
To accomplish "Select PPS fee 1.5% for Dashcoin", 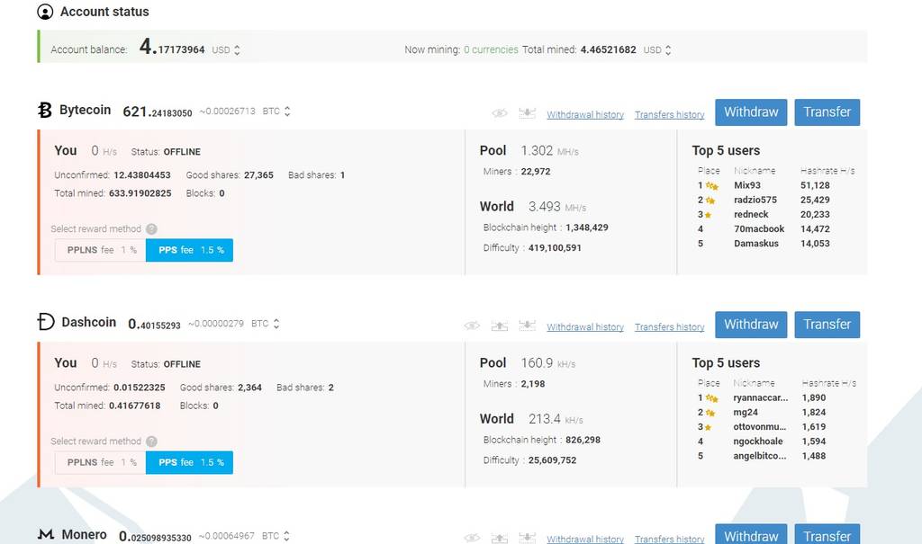I will tap(189, 462).
